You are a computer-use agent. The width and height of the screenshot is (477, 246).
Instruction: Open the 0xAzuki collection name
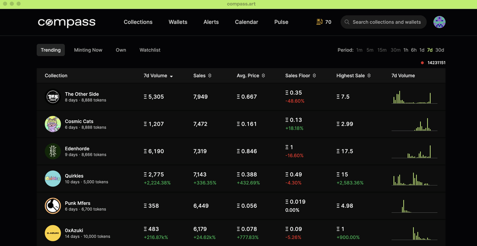[x=74, y=230]
